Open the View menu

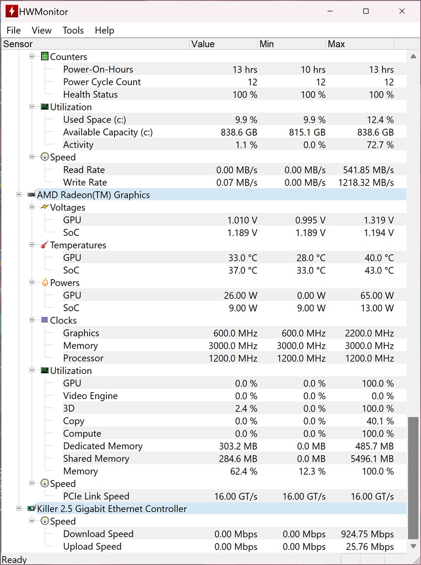(41, 30)
